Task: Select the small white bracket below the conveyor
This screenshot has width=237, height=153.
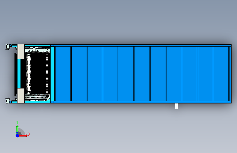Action: pyautogui.click(x=176, y=106)
